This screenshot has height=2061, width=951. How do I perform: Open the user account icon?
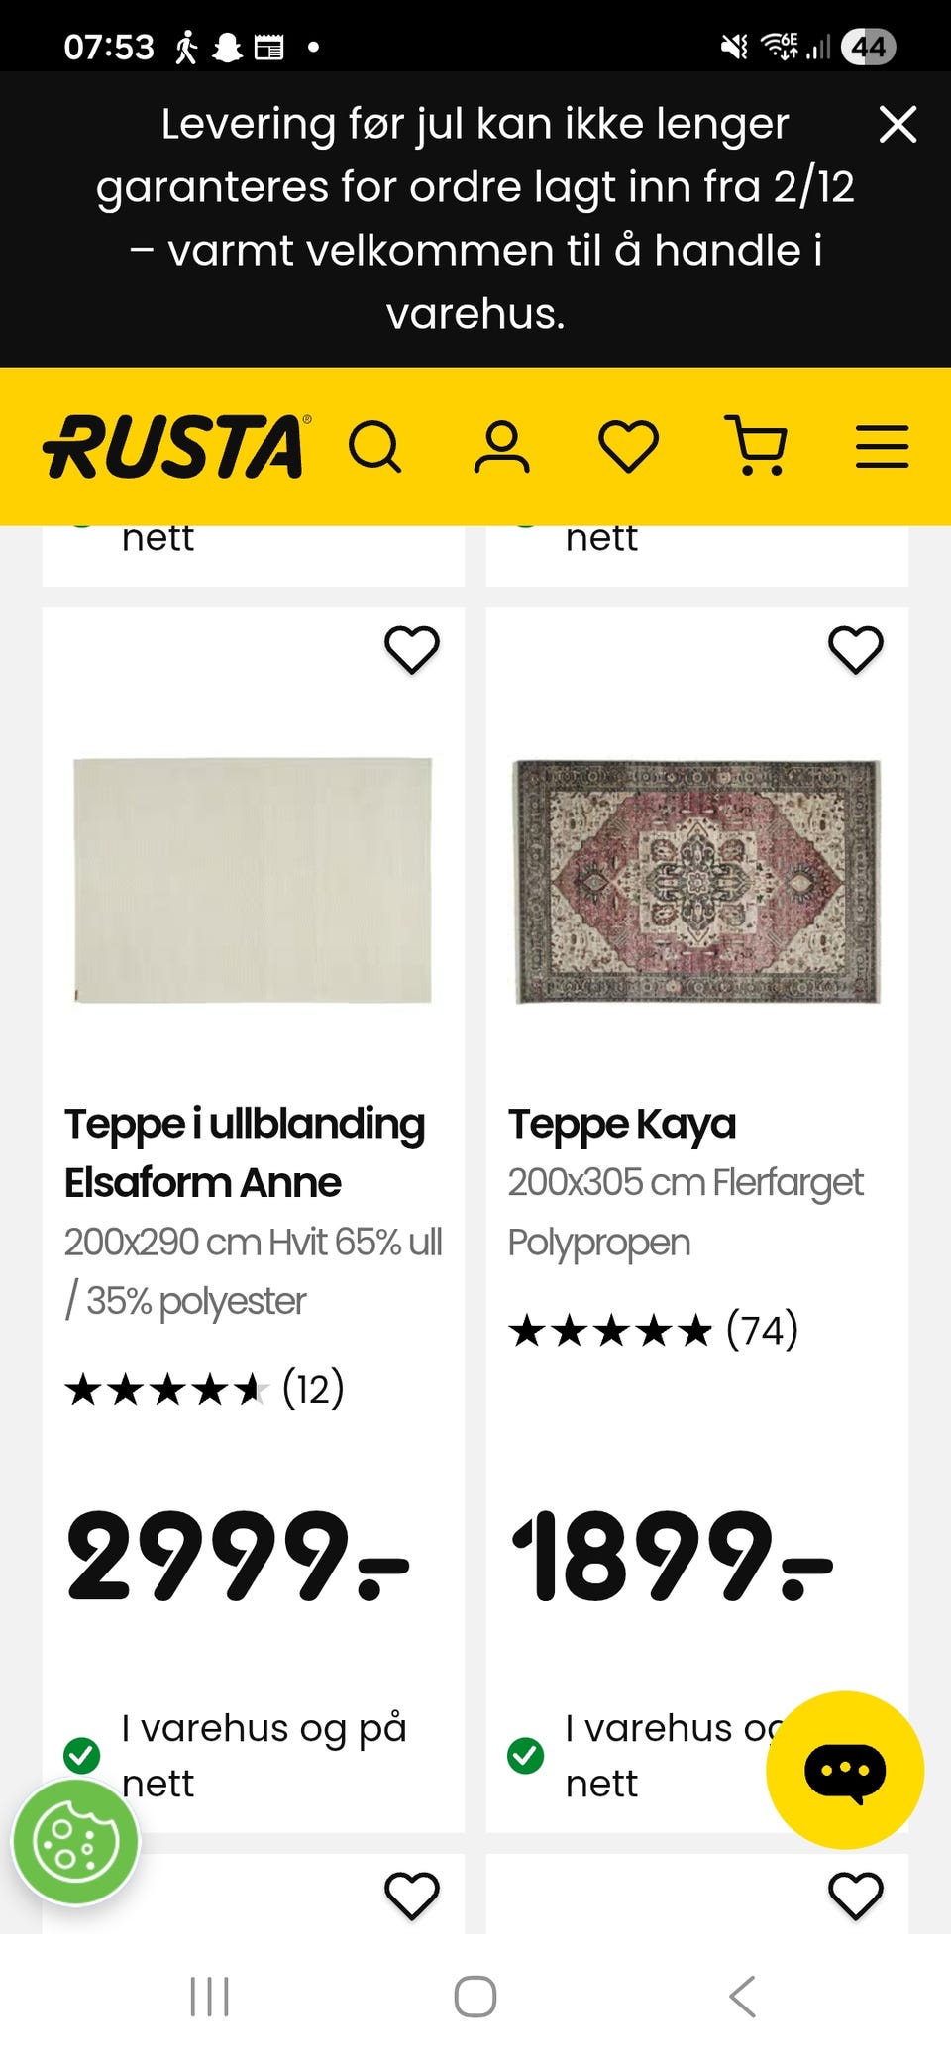point(501,447)
